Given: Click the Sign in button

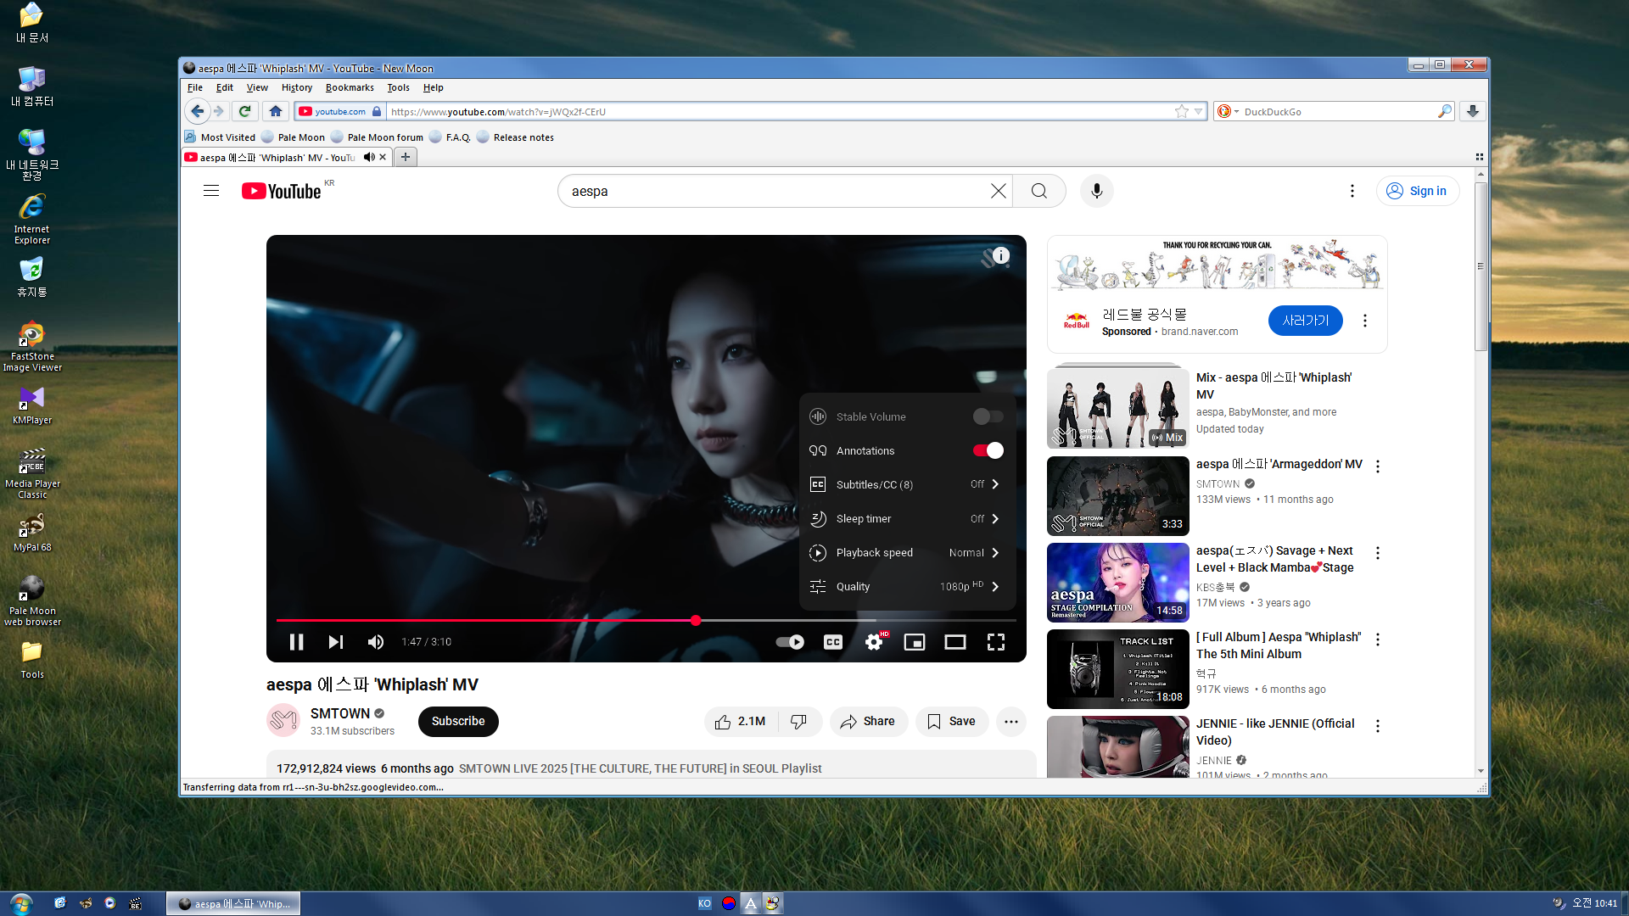Looking at the screenshot, I should click(1417, 191).
